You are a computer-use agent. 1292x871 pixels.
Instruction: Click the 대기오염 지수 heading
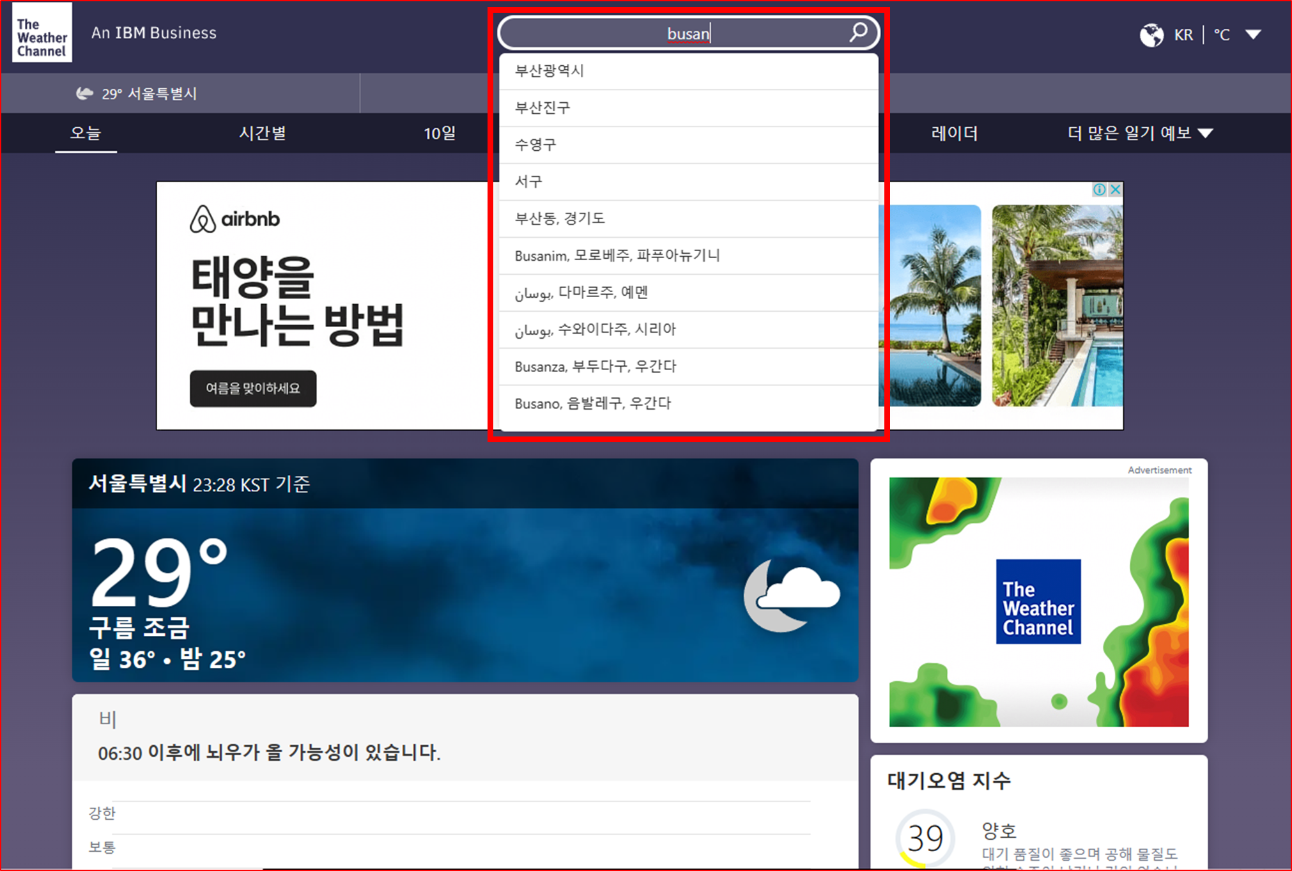pos(949,781)
